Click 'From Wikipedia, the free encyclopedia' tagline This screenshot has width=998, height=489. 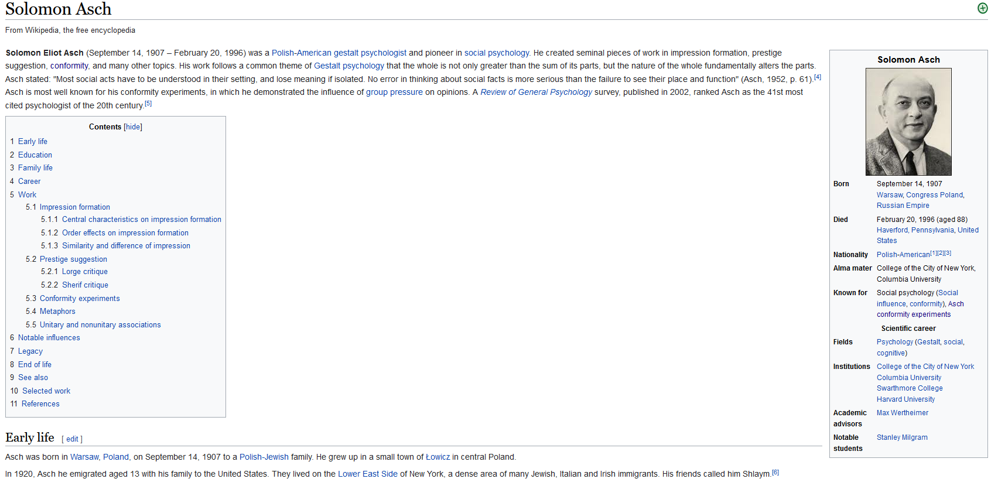(70, 30)
